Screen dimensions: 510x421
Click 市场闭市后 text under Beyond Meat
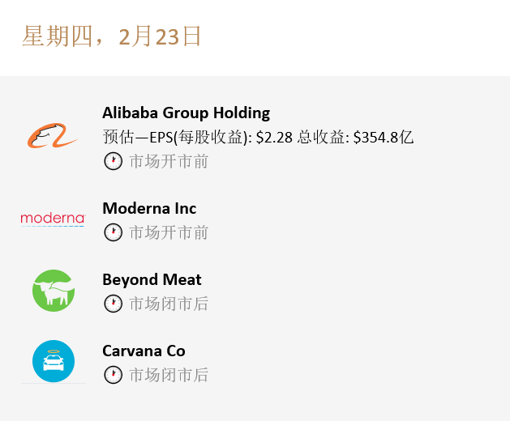(x=169, y=304)
